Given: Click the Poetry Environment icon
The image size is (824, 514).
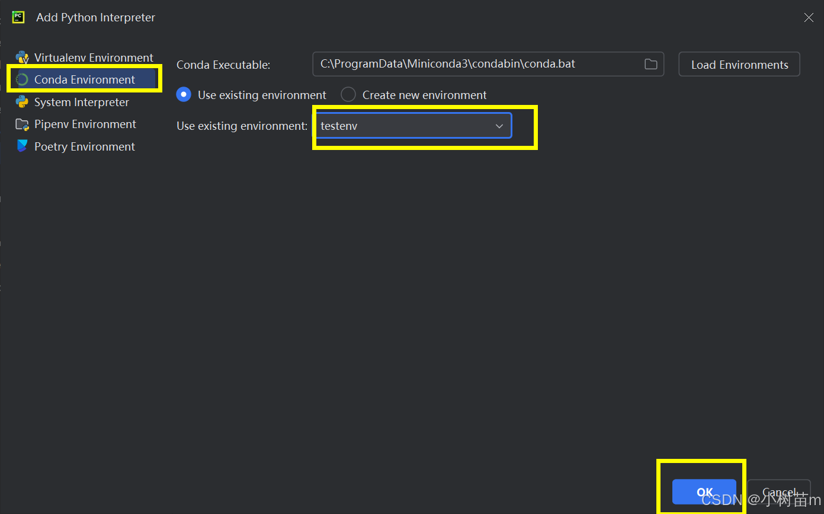Looking at the screenshot, I should pyautogui.click(x=23, y=146).
